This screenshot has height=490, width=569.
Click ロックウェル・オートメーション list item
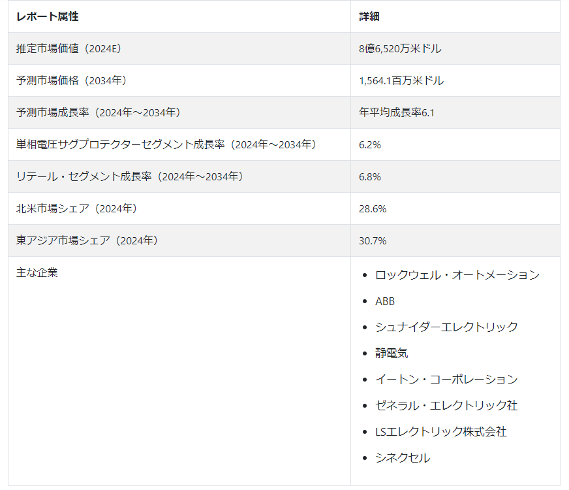pos(457,275)
